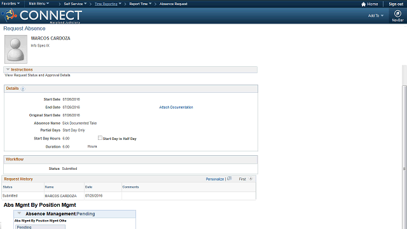Select the 07/26/2016 Request History date cell
This screenshot has width=407, height=229.
[x=93, y=196]
